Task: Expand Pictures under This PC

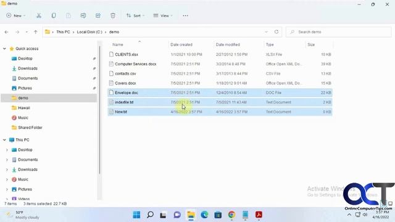Action: (7, 189)
